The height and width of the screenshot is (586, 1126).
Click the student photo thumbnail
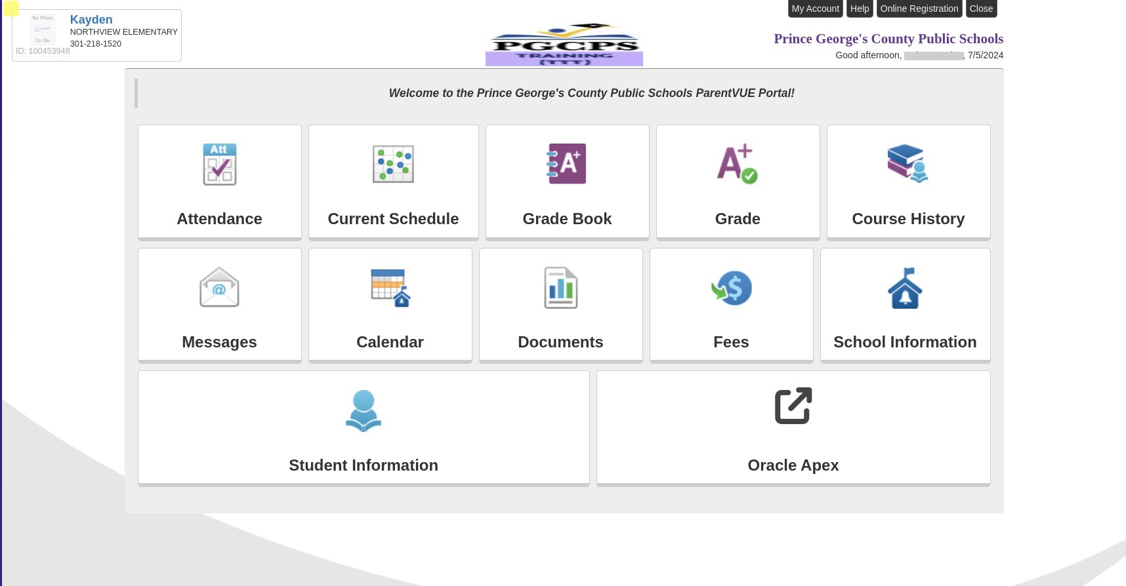[43, 29]
